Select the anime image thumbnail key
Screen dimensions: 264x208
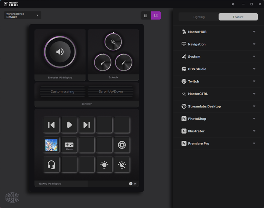pyautogui.click(x=51, y=145)
